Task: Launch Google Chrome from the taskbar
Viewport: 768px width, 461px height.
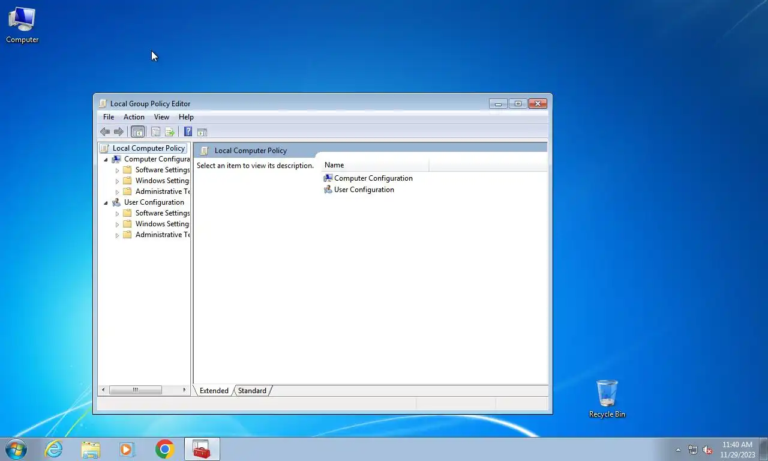Action: point(164,449)
